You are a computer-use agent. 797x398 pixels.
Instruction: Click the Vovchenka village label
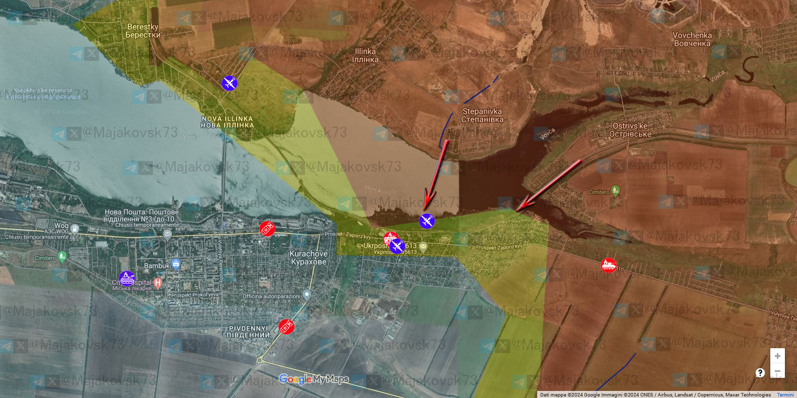click(x=692, y=39)
